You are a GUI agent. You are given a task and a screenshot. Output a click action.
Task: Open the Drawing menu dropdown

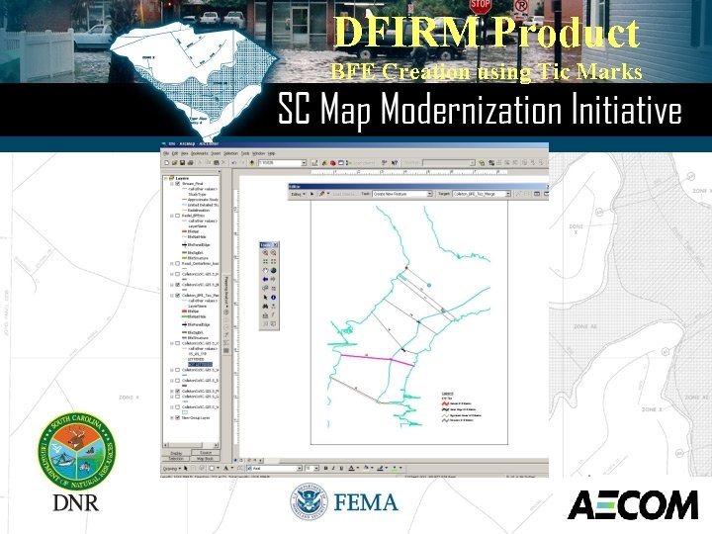pyautogui.click(x=172, y=468)
